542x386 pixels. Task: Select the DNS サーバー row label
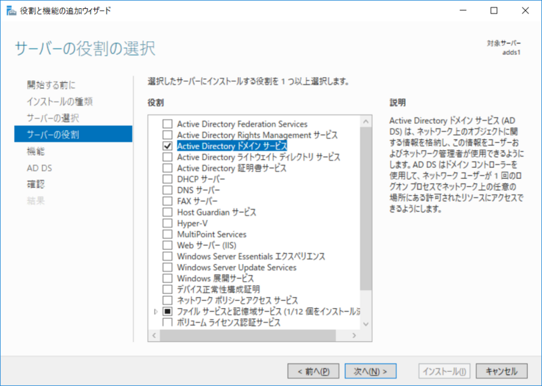click(199, 190)
